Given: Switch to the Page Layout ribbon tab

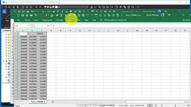Looking at the screenshot, I should click(x=47, y=20).
